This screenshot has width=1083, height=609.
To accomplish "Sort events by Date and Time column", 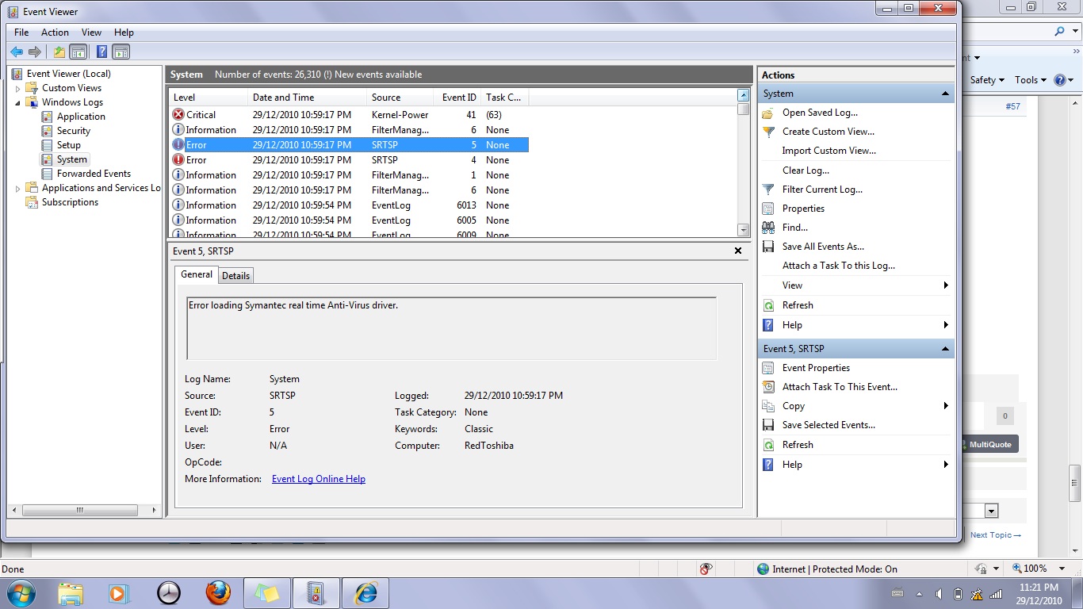I will [308, 98].
